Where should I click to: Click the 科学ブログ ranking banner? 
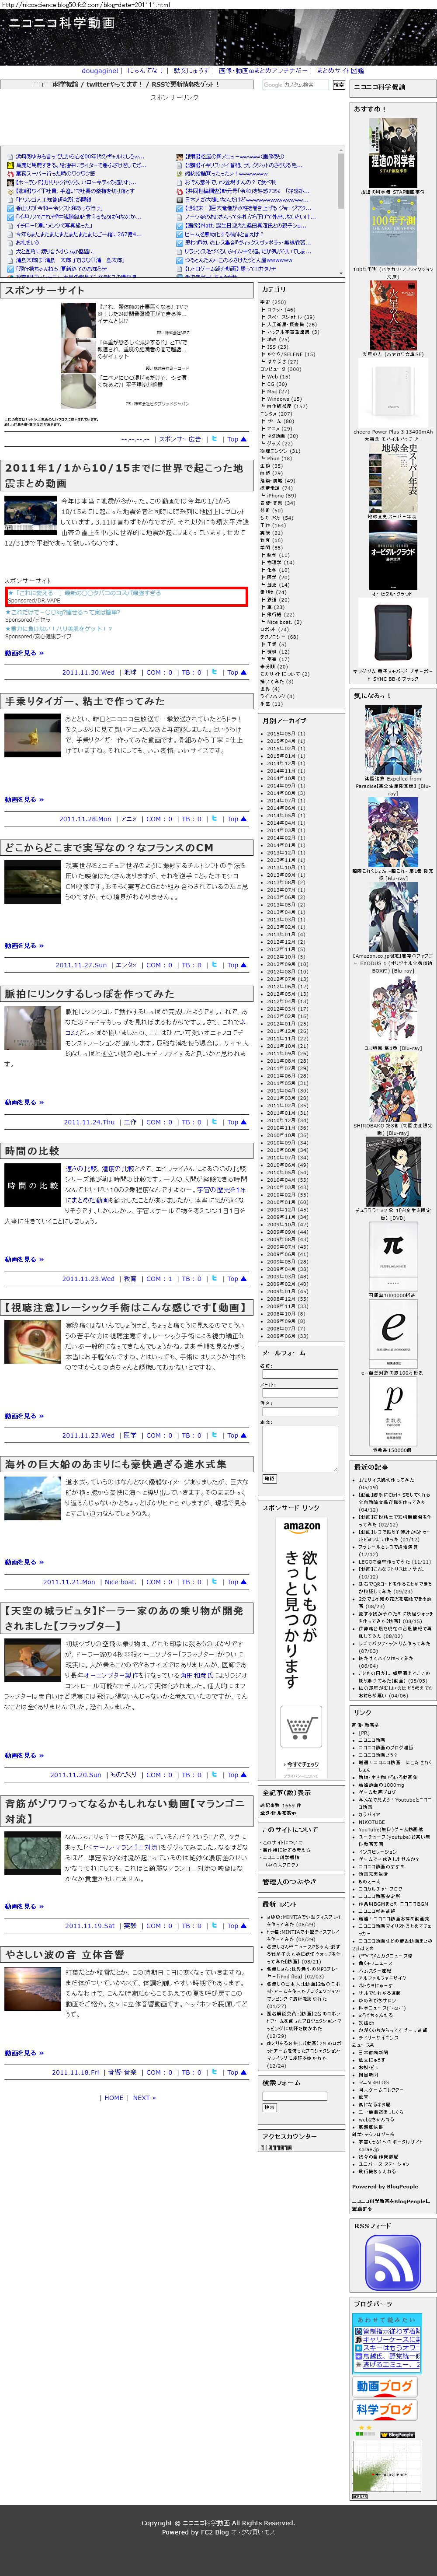click(x=384, y=2410)
